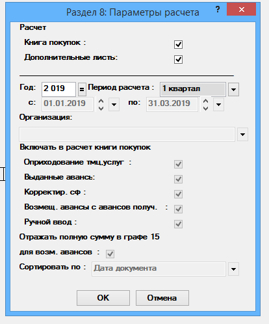Click the question mark help icon
Screen dimensions: 269x324
click(218, 9)
